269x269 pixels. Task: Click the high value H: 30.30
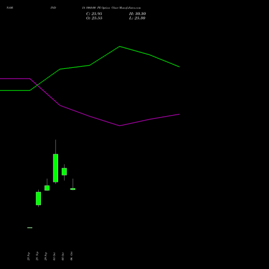coord(137,14)
